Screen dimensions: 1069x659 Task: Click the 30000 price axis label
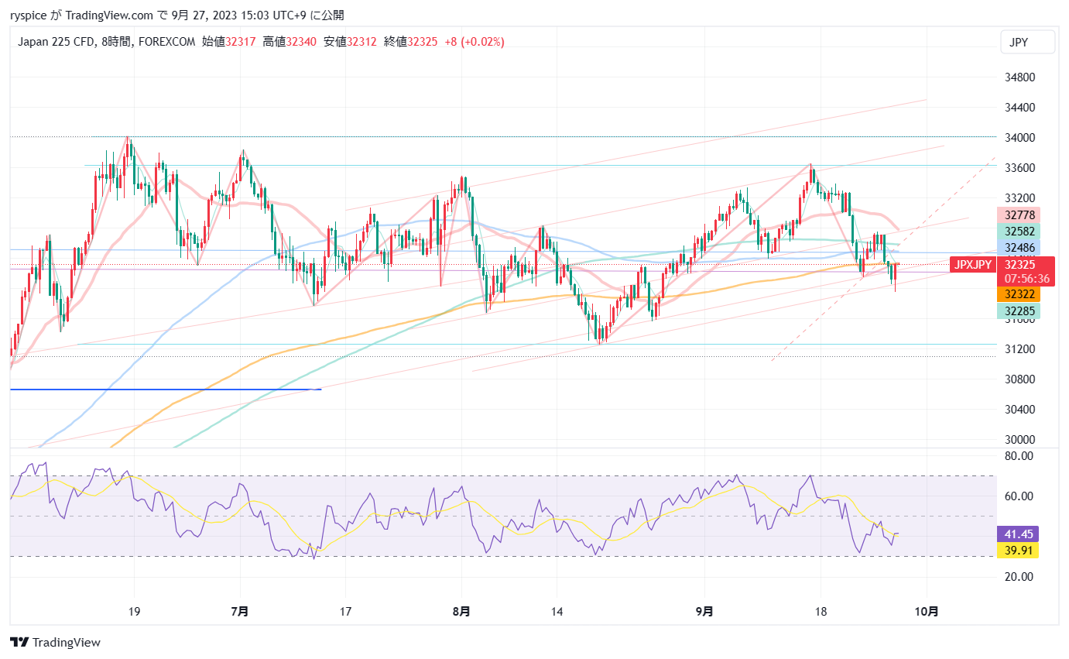1019,439
